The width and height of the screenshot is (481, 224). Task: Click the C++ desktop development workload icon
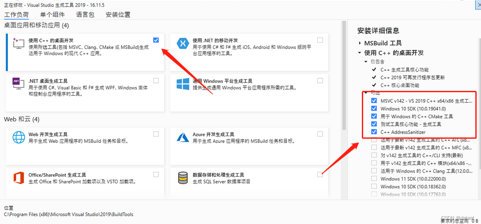(18, 44)
